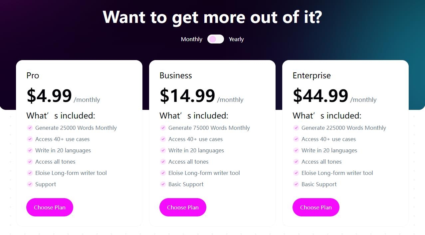Choose the Enterprise plan button
The height and width of the screenshot is (235, 425).
[316, 207]
